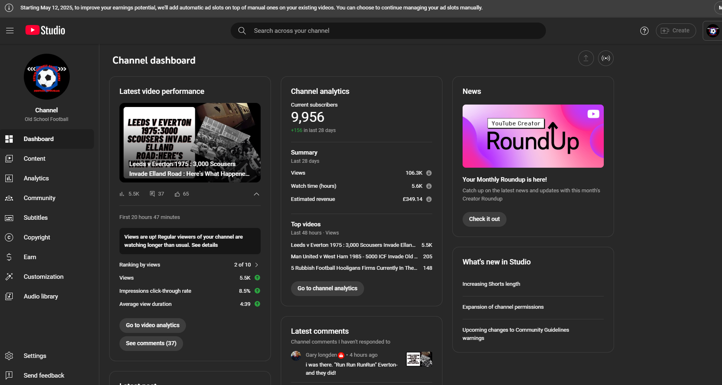This screenshot has height=385, width=722.
Task: Open the hamburger navigation menu
Action: [10, 31]
